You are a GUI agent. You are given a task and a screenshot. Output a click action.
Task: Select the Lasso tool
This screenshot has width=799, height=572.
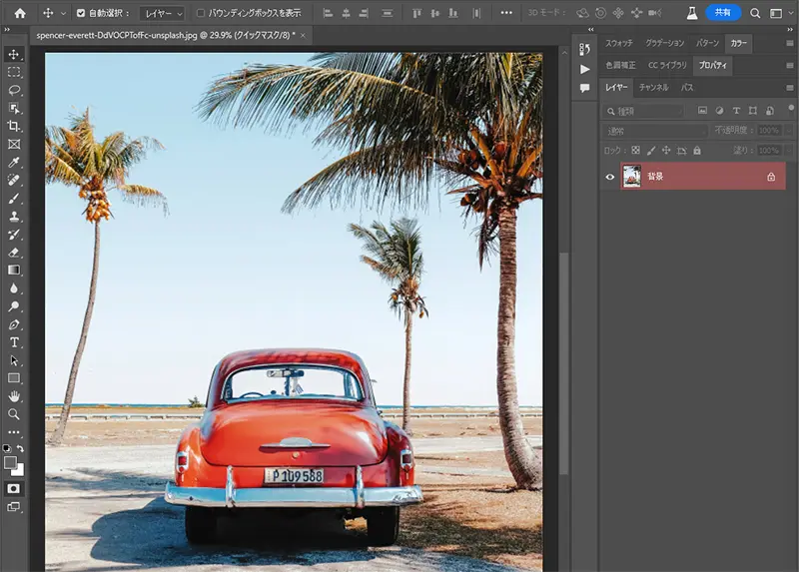(x=14, y=90)
